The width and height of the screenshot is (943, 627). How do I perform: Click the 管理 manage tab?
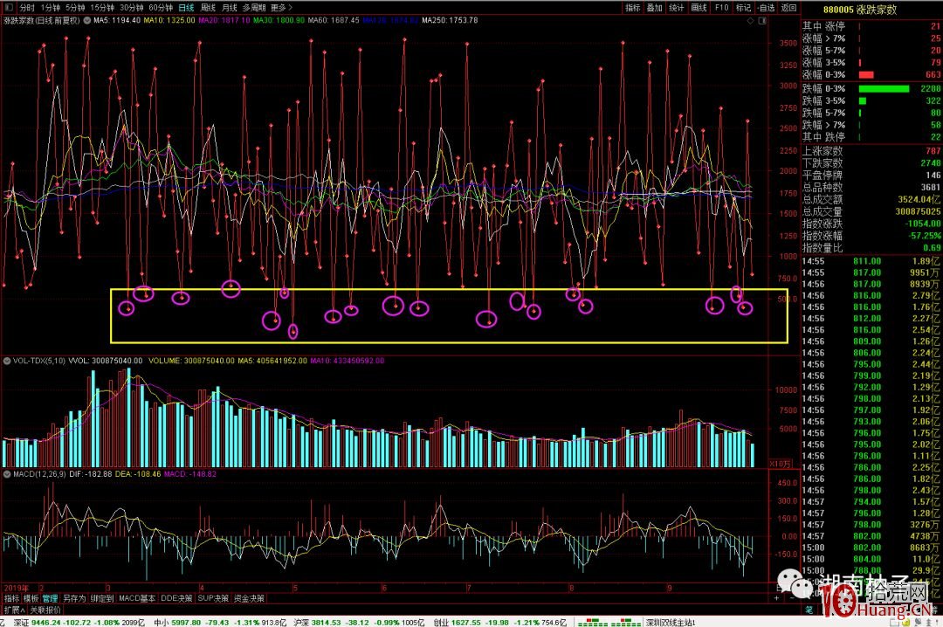[x=50, y=598]
